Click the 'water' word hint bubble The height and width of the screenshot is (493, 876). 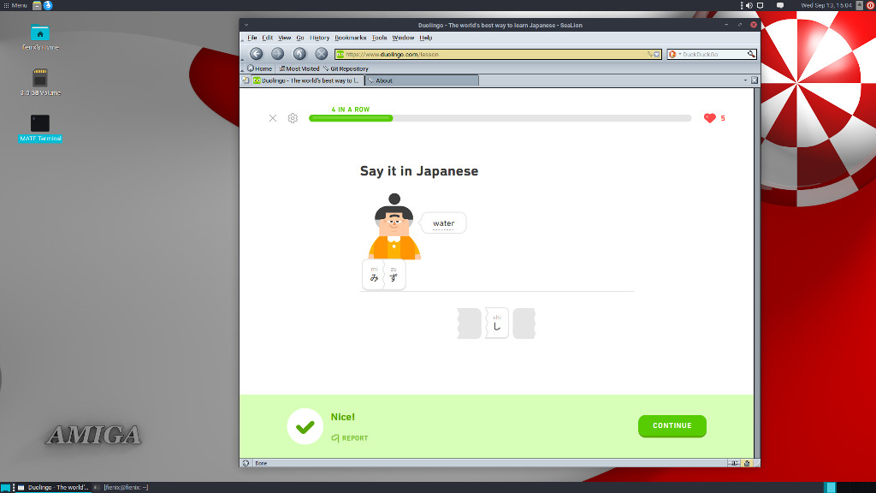pos(444,223)
